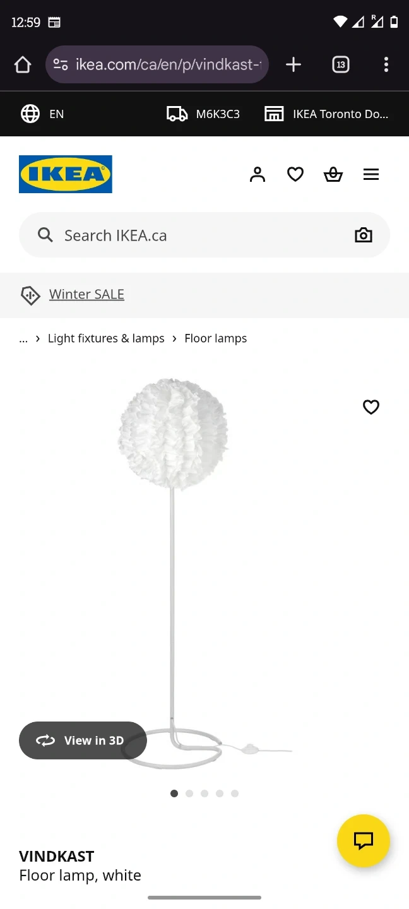Go to Light fixtures & lamps breadcrumb
The height and width of the screenshot is (909, 409).
[x=106, y=338]
